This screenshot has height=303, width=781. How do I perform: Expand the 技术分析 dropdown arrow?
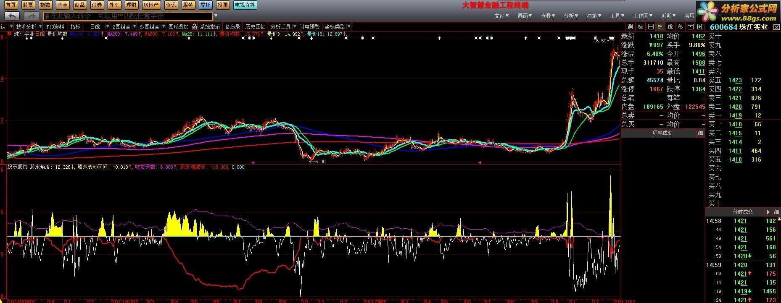(x=40, y=27)
